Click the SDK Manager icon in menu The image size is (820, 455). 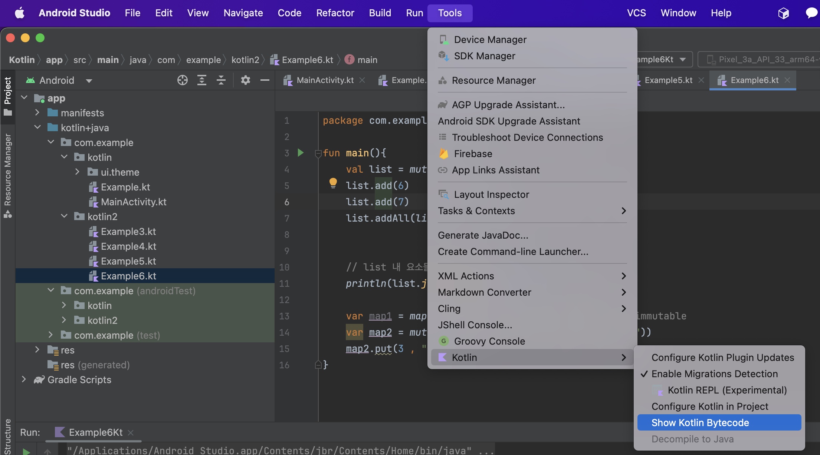pyautogui.click(x=443, y=56)
